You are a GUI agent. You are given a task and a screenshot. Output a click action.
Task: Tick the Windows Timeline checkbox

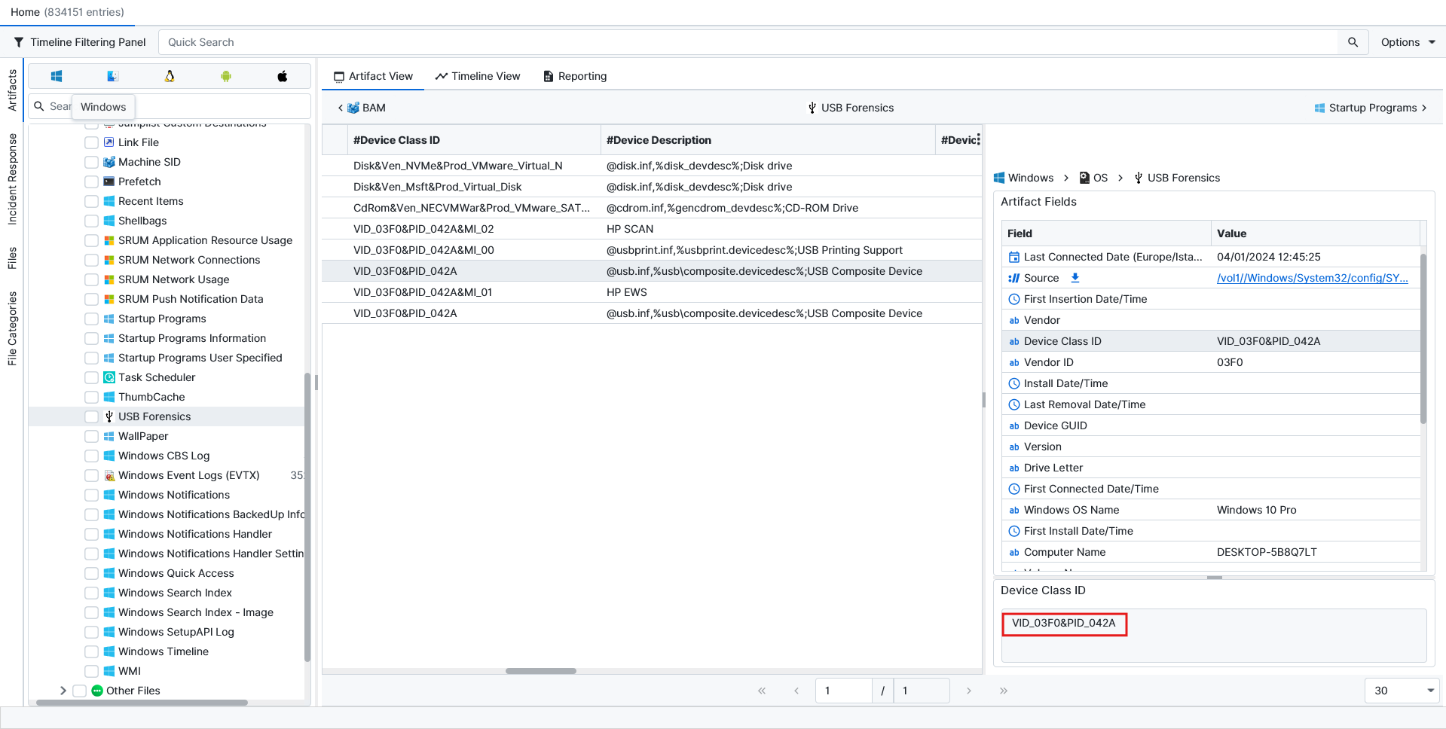(x=92, y=651)
